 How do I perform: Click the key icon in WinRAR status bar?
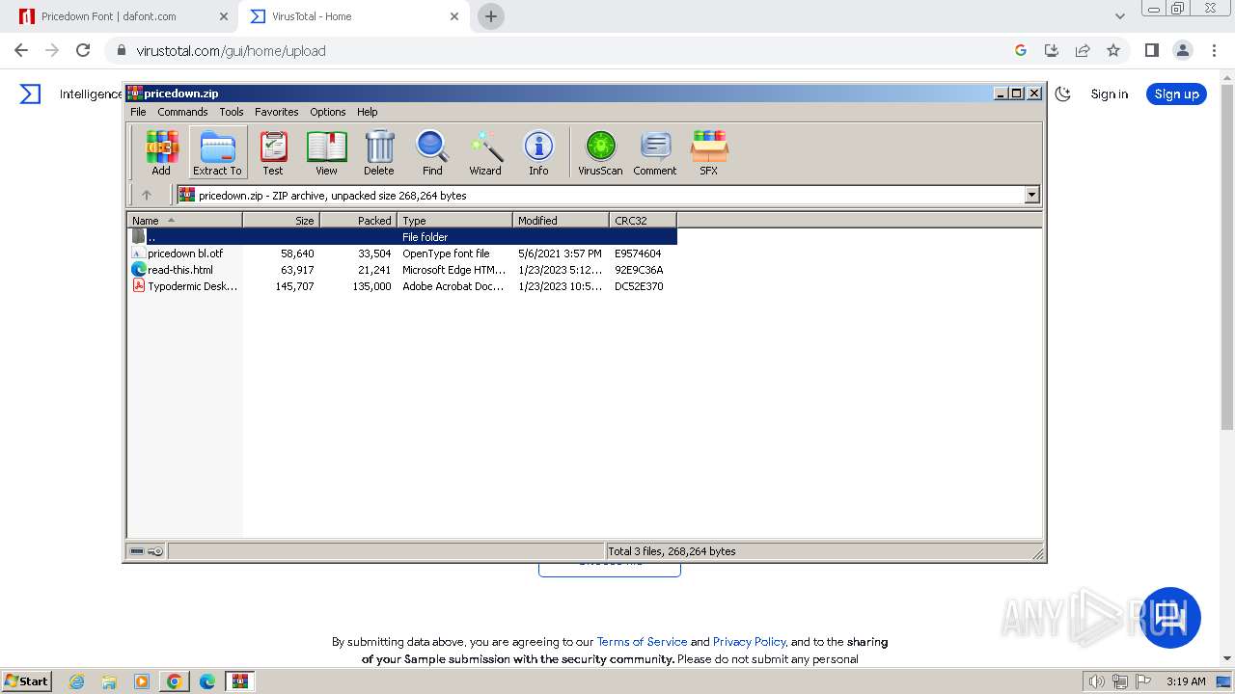click(x=155, y=551)
